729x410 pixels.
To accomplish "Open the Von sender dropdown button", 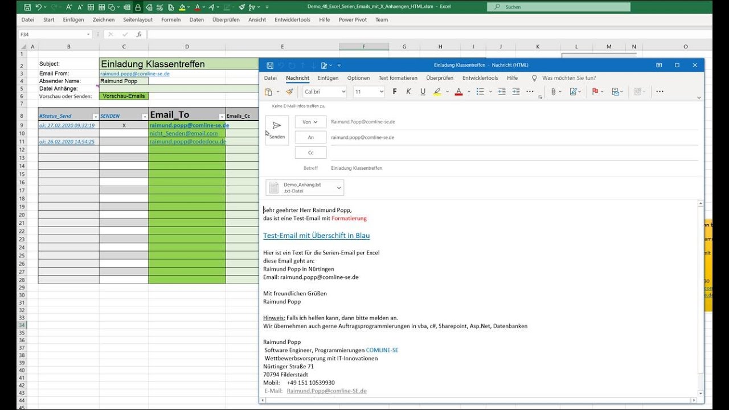I will point(310,122).
